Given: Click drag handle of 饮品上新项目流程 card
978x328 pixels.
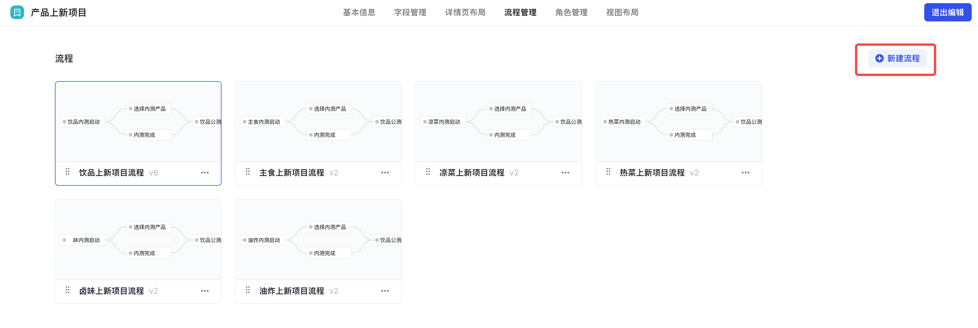Looking at the screenshot, I should (x=68, y=172).
